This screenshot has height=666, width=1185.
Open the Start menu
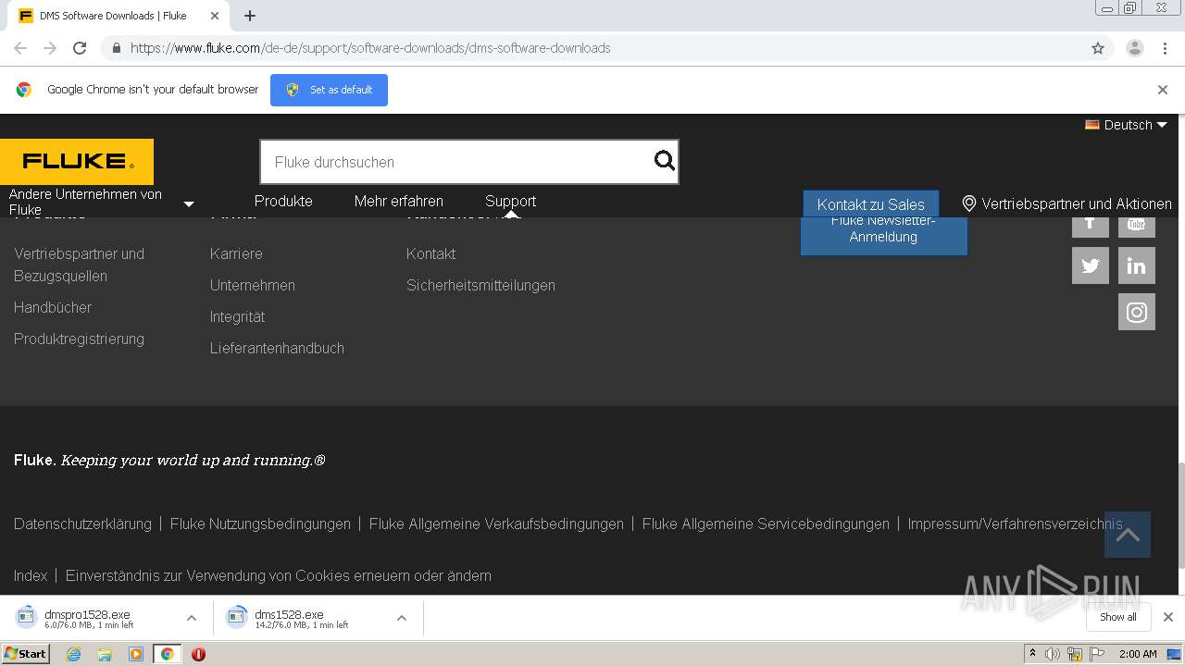point(25,654)
